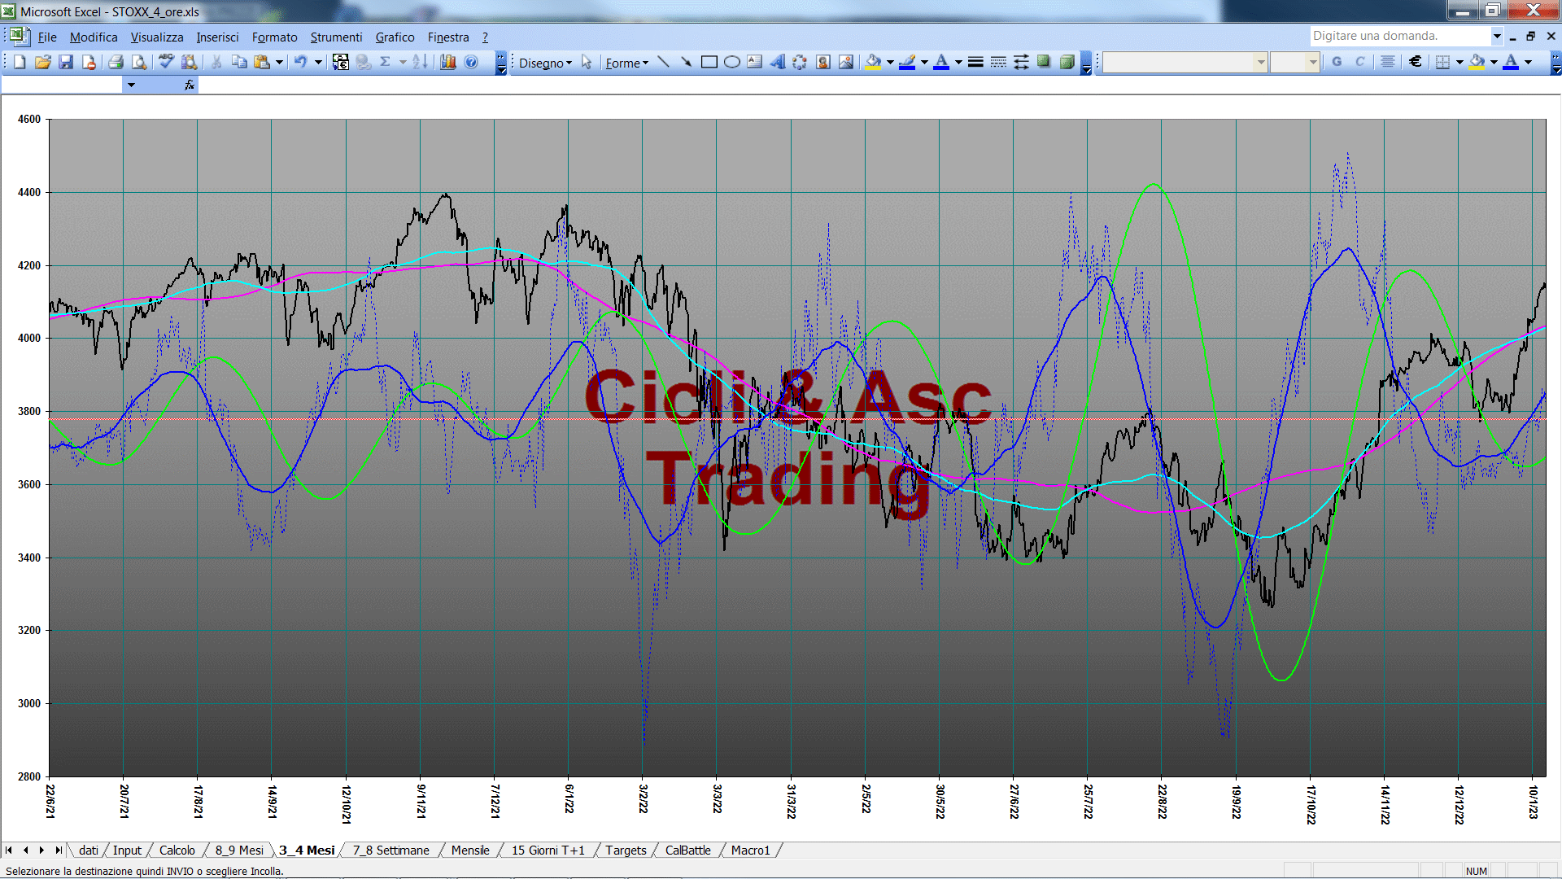
Task: Undo the last action with the arrow icon
Action: [300, 62]
